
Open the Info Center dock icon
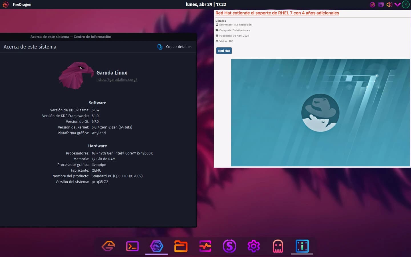point(302,246)
